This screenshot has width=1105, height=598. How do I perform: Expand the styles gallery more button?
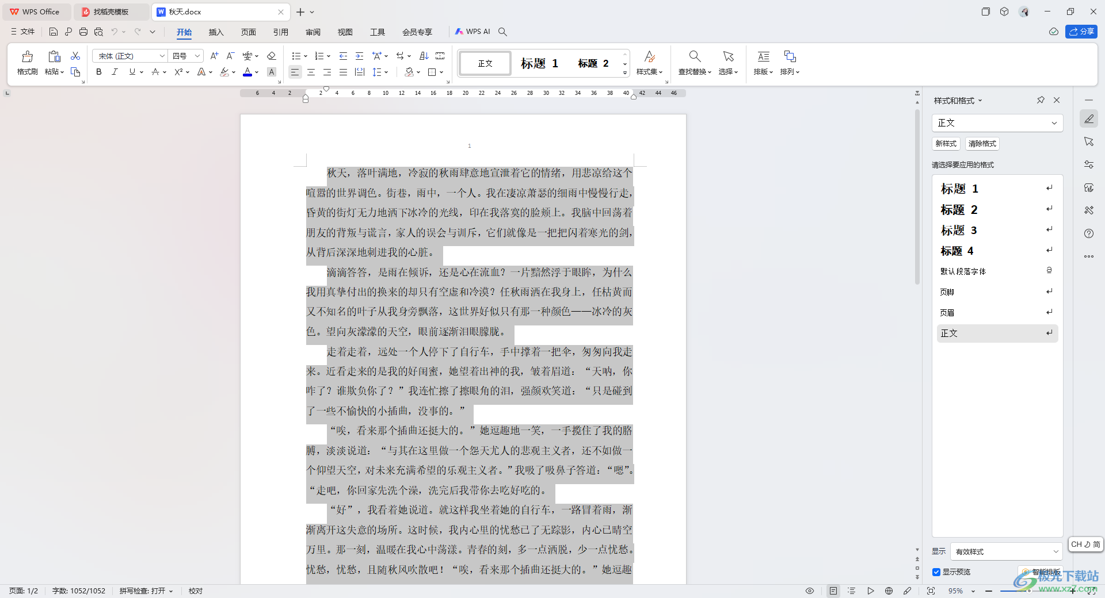[x=625, y=73]
